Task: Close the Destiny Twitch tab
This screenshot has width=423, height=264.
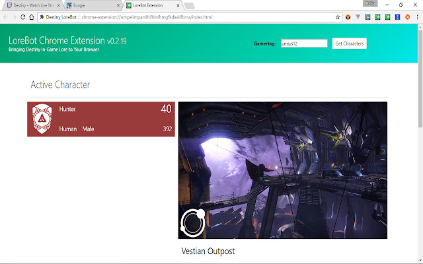Action: (59, 5)
